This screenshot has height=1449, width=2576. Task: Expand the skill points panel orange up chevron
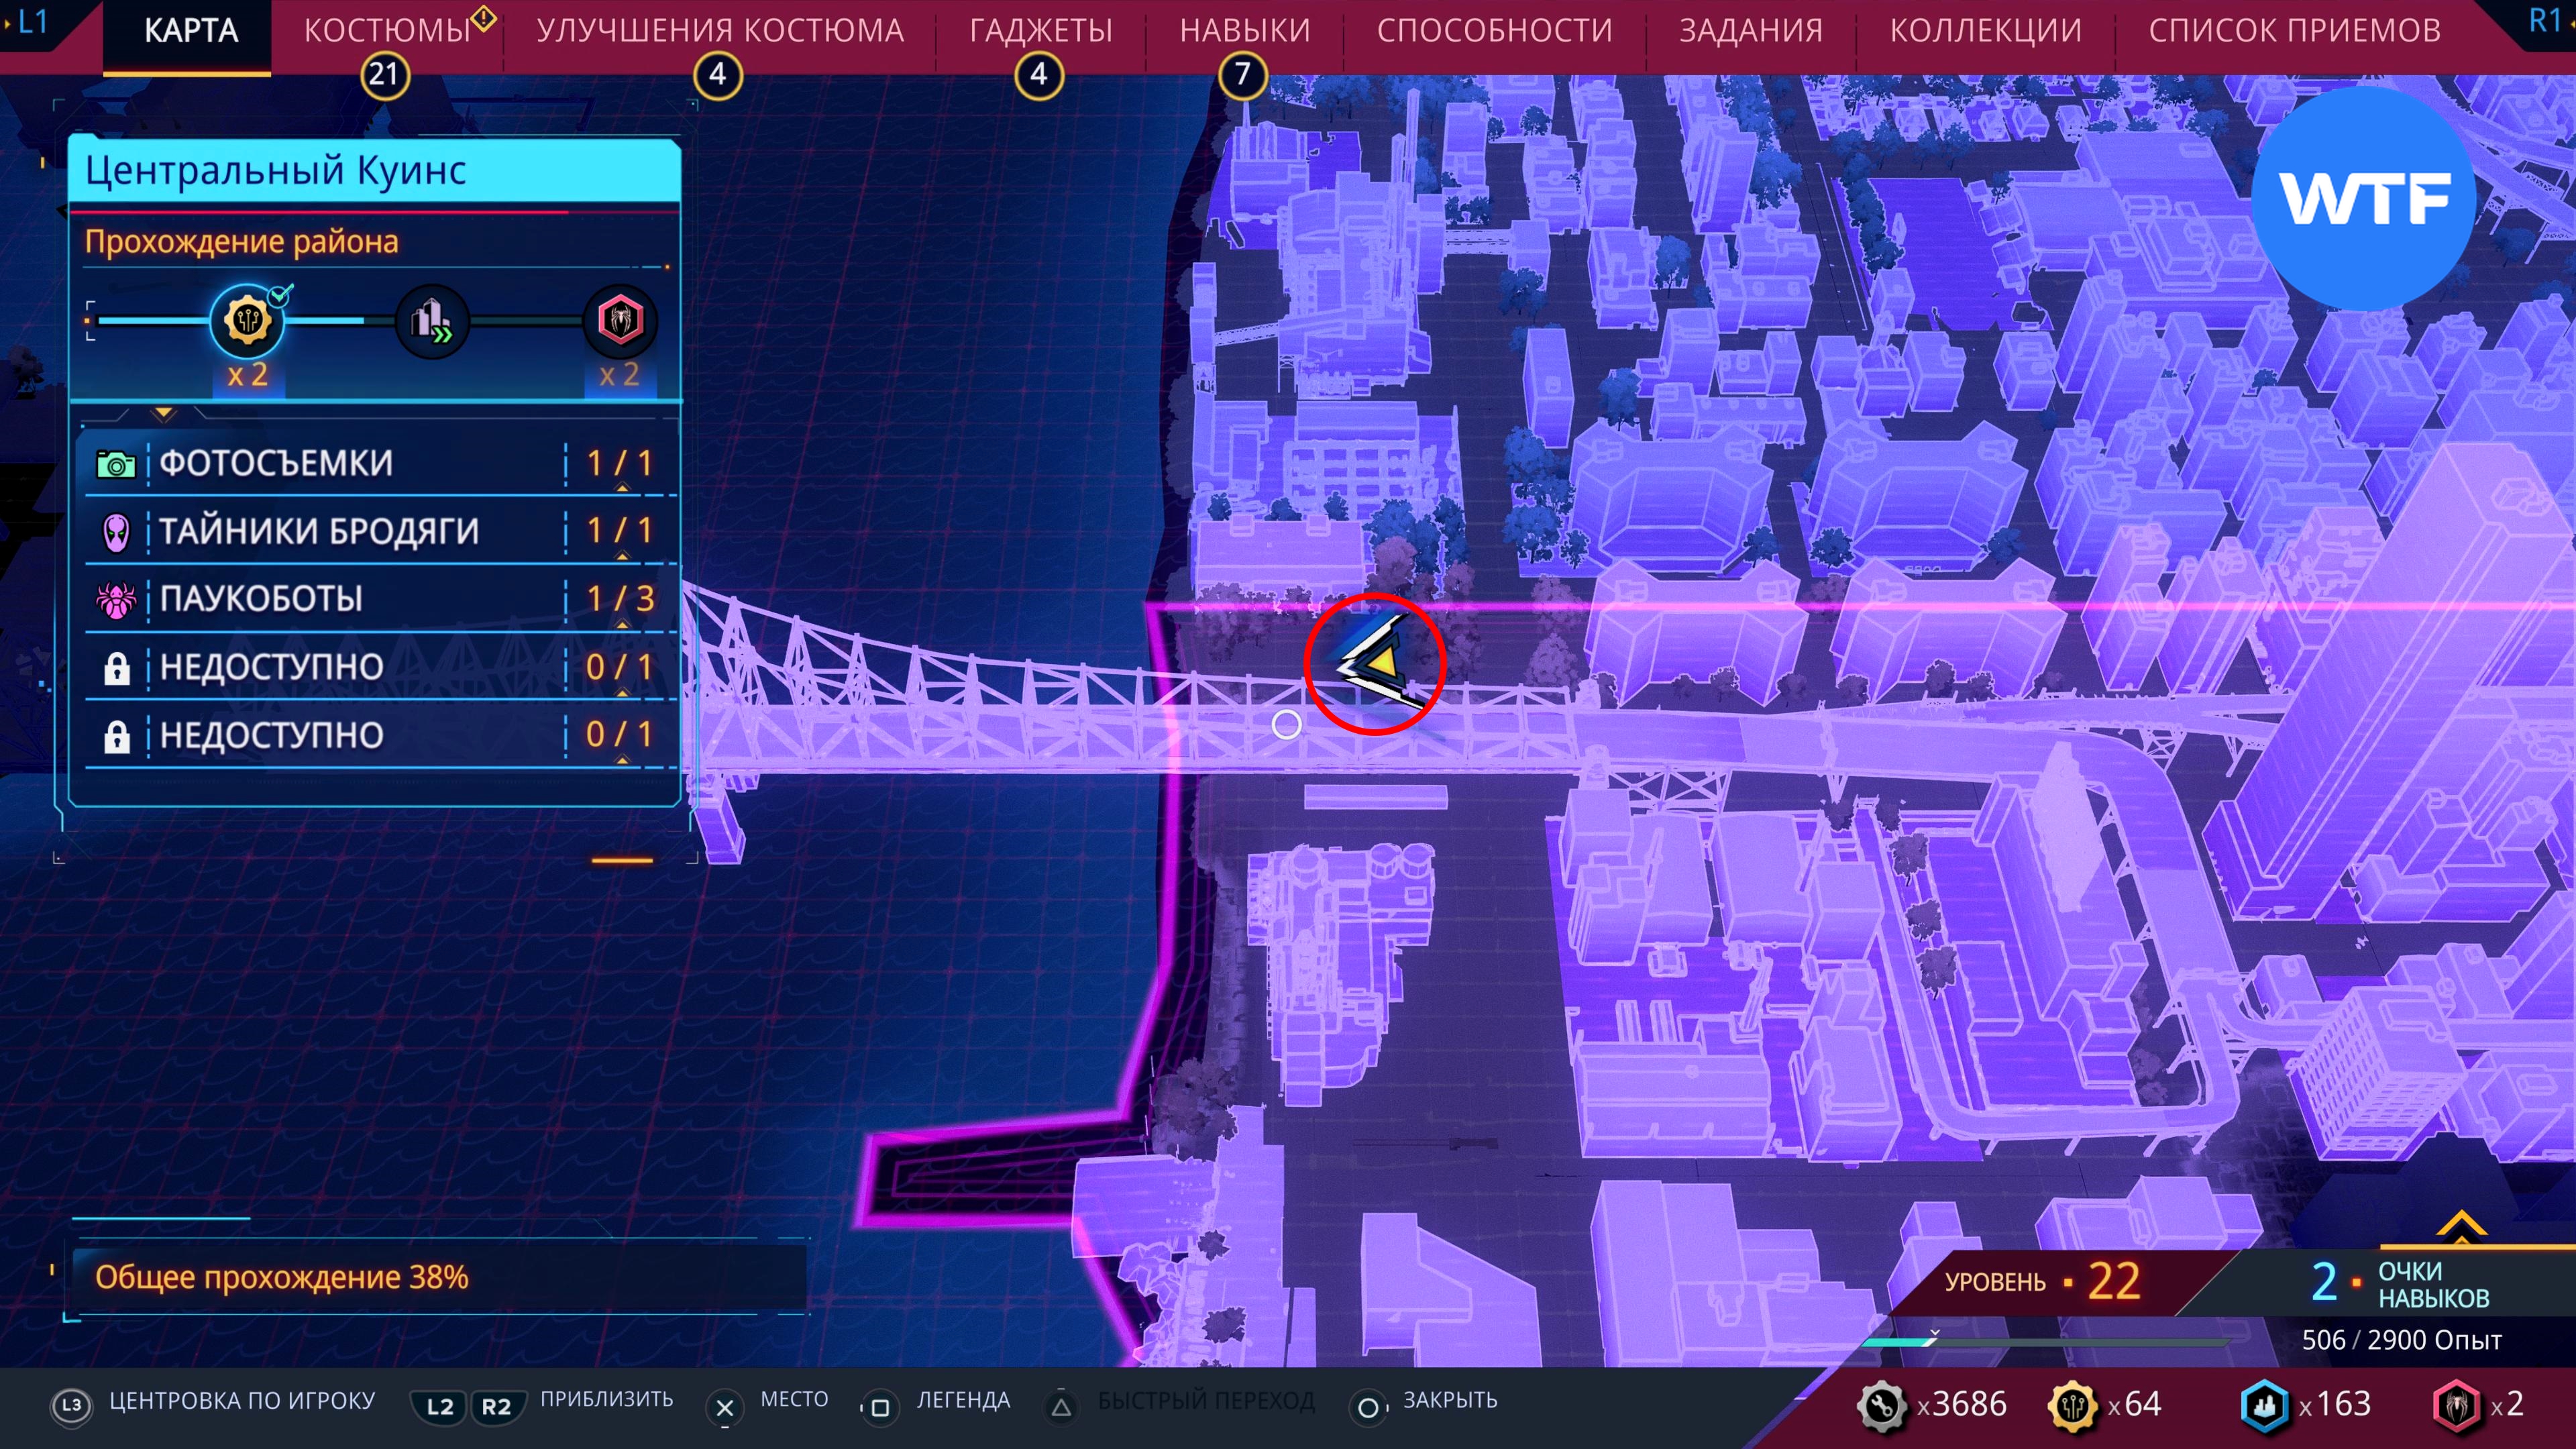click(x=2461, y=1225)
